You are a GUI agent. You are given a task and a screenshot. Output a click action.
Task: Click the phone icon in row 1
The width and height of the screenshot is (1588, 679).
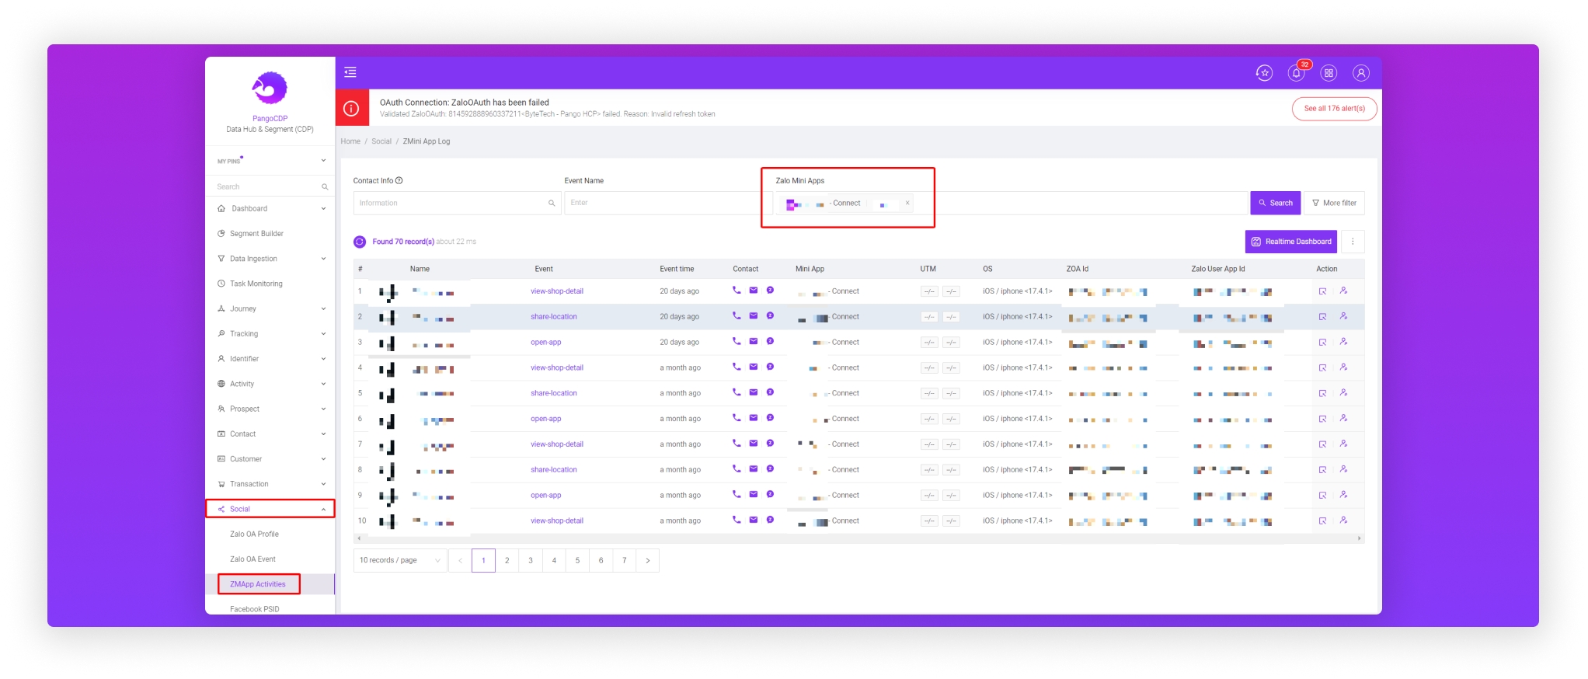point(737,291)
